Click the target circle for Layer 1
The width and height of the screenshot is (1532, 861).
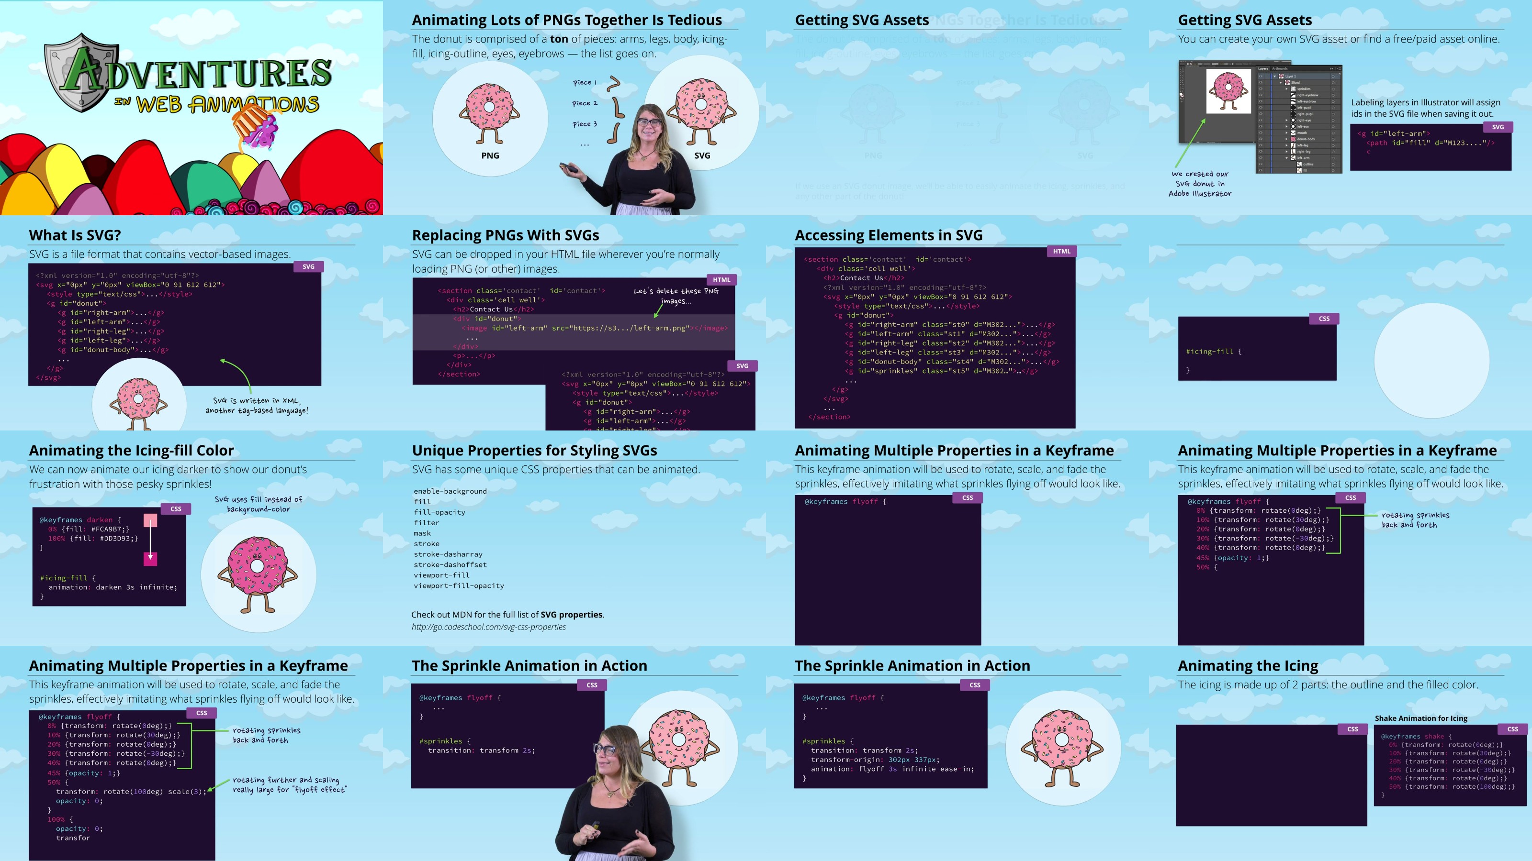pos(1333,77)
